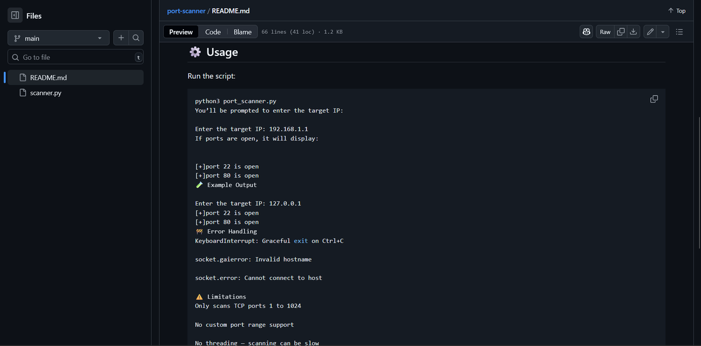The height and width of the screenshot is (346, 701).
Task: Switch to the Blame tab
Action: 242,32
